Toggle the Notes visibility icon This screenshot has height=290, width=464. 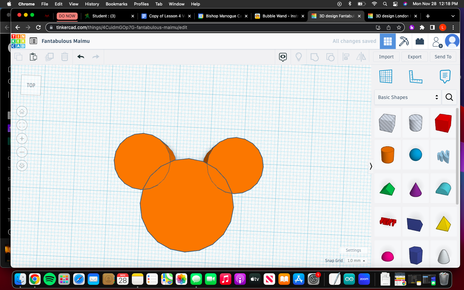[x=283, y=57]
